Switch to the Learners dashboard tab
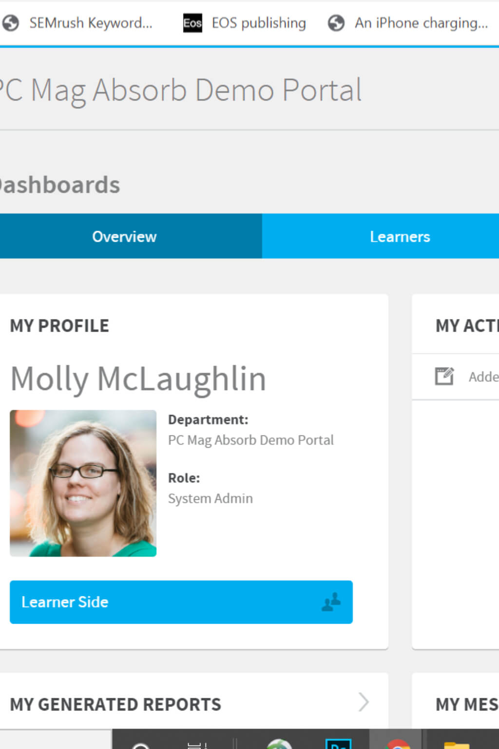 tap(400, 237)
